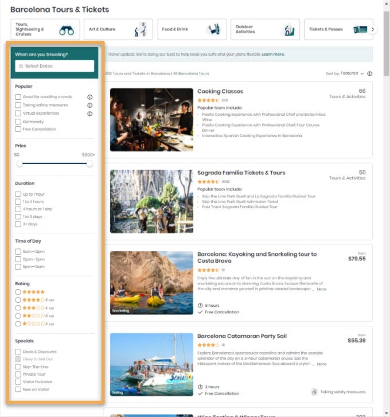The image size is (390, 417).
Task: Click the info icon beside Sort by
Action: 369,73
